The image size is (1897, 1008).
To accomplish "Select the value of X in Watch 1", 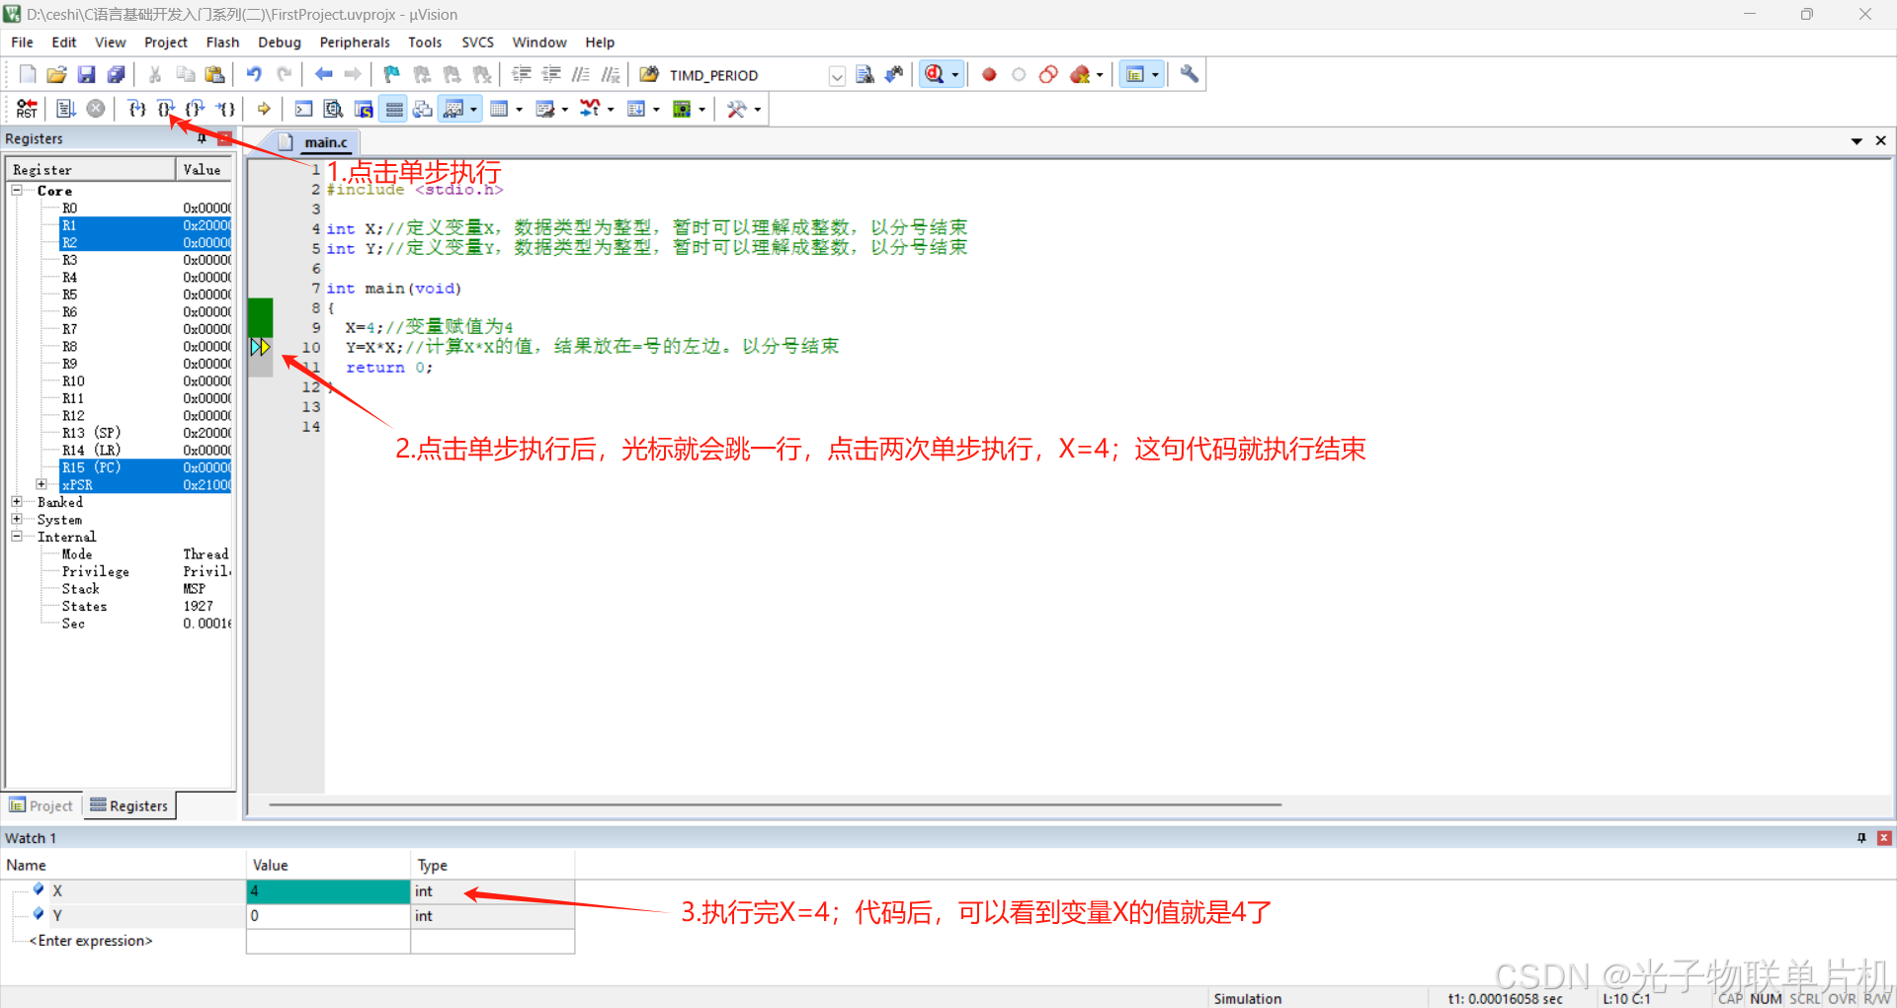I will (328, 890).
